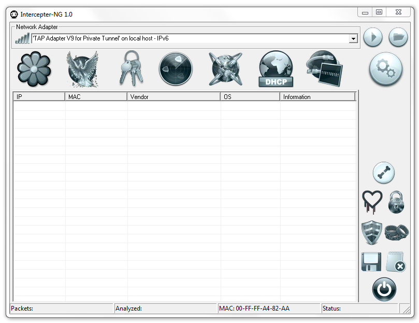419x323 pixels.
Task: Switch to Resurrection mode phoenix icon
Action: point(82,69)
